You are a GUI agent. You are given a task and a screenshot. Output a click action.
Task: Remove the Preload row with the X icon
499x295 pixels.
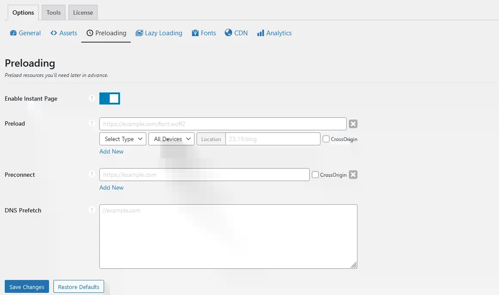pyautogui.click(x=353, y=124)
